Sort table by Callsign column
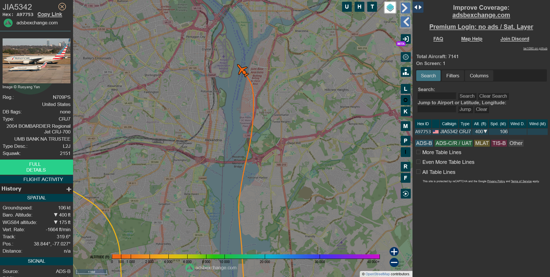The image size is (550, 277). click(x=449, y=124)
